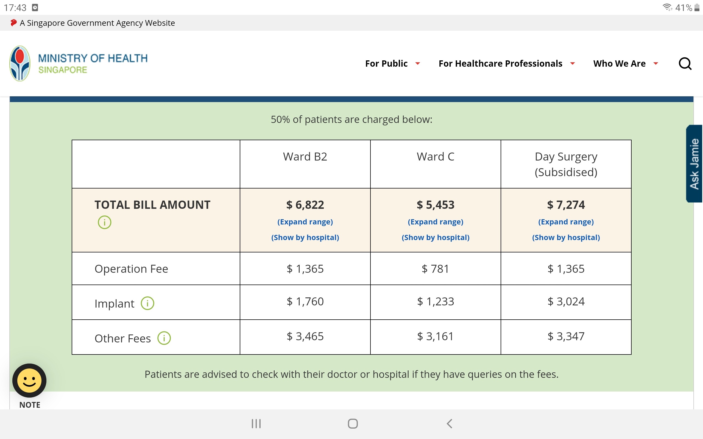Select Day Surgery operation fee $ 1,365
Viewport: 703px width, 439px height.
point(566,269)
